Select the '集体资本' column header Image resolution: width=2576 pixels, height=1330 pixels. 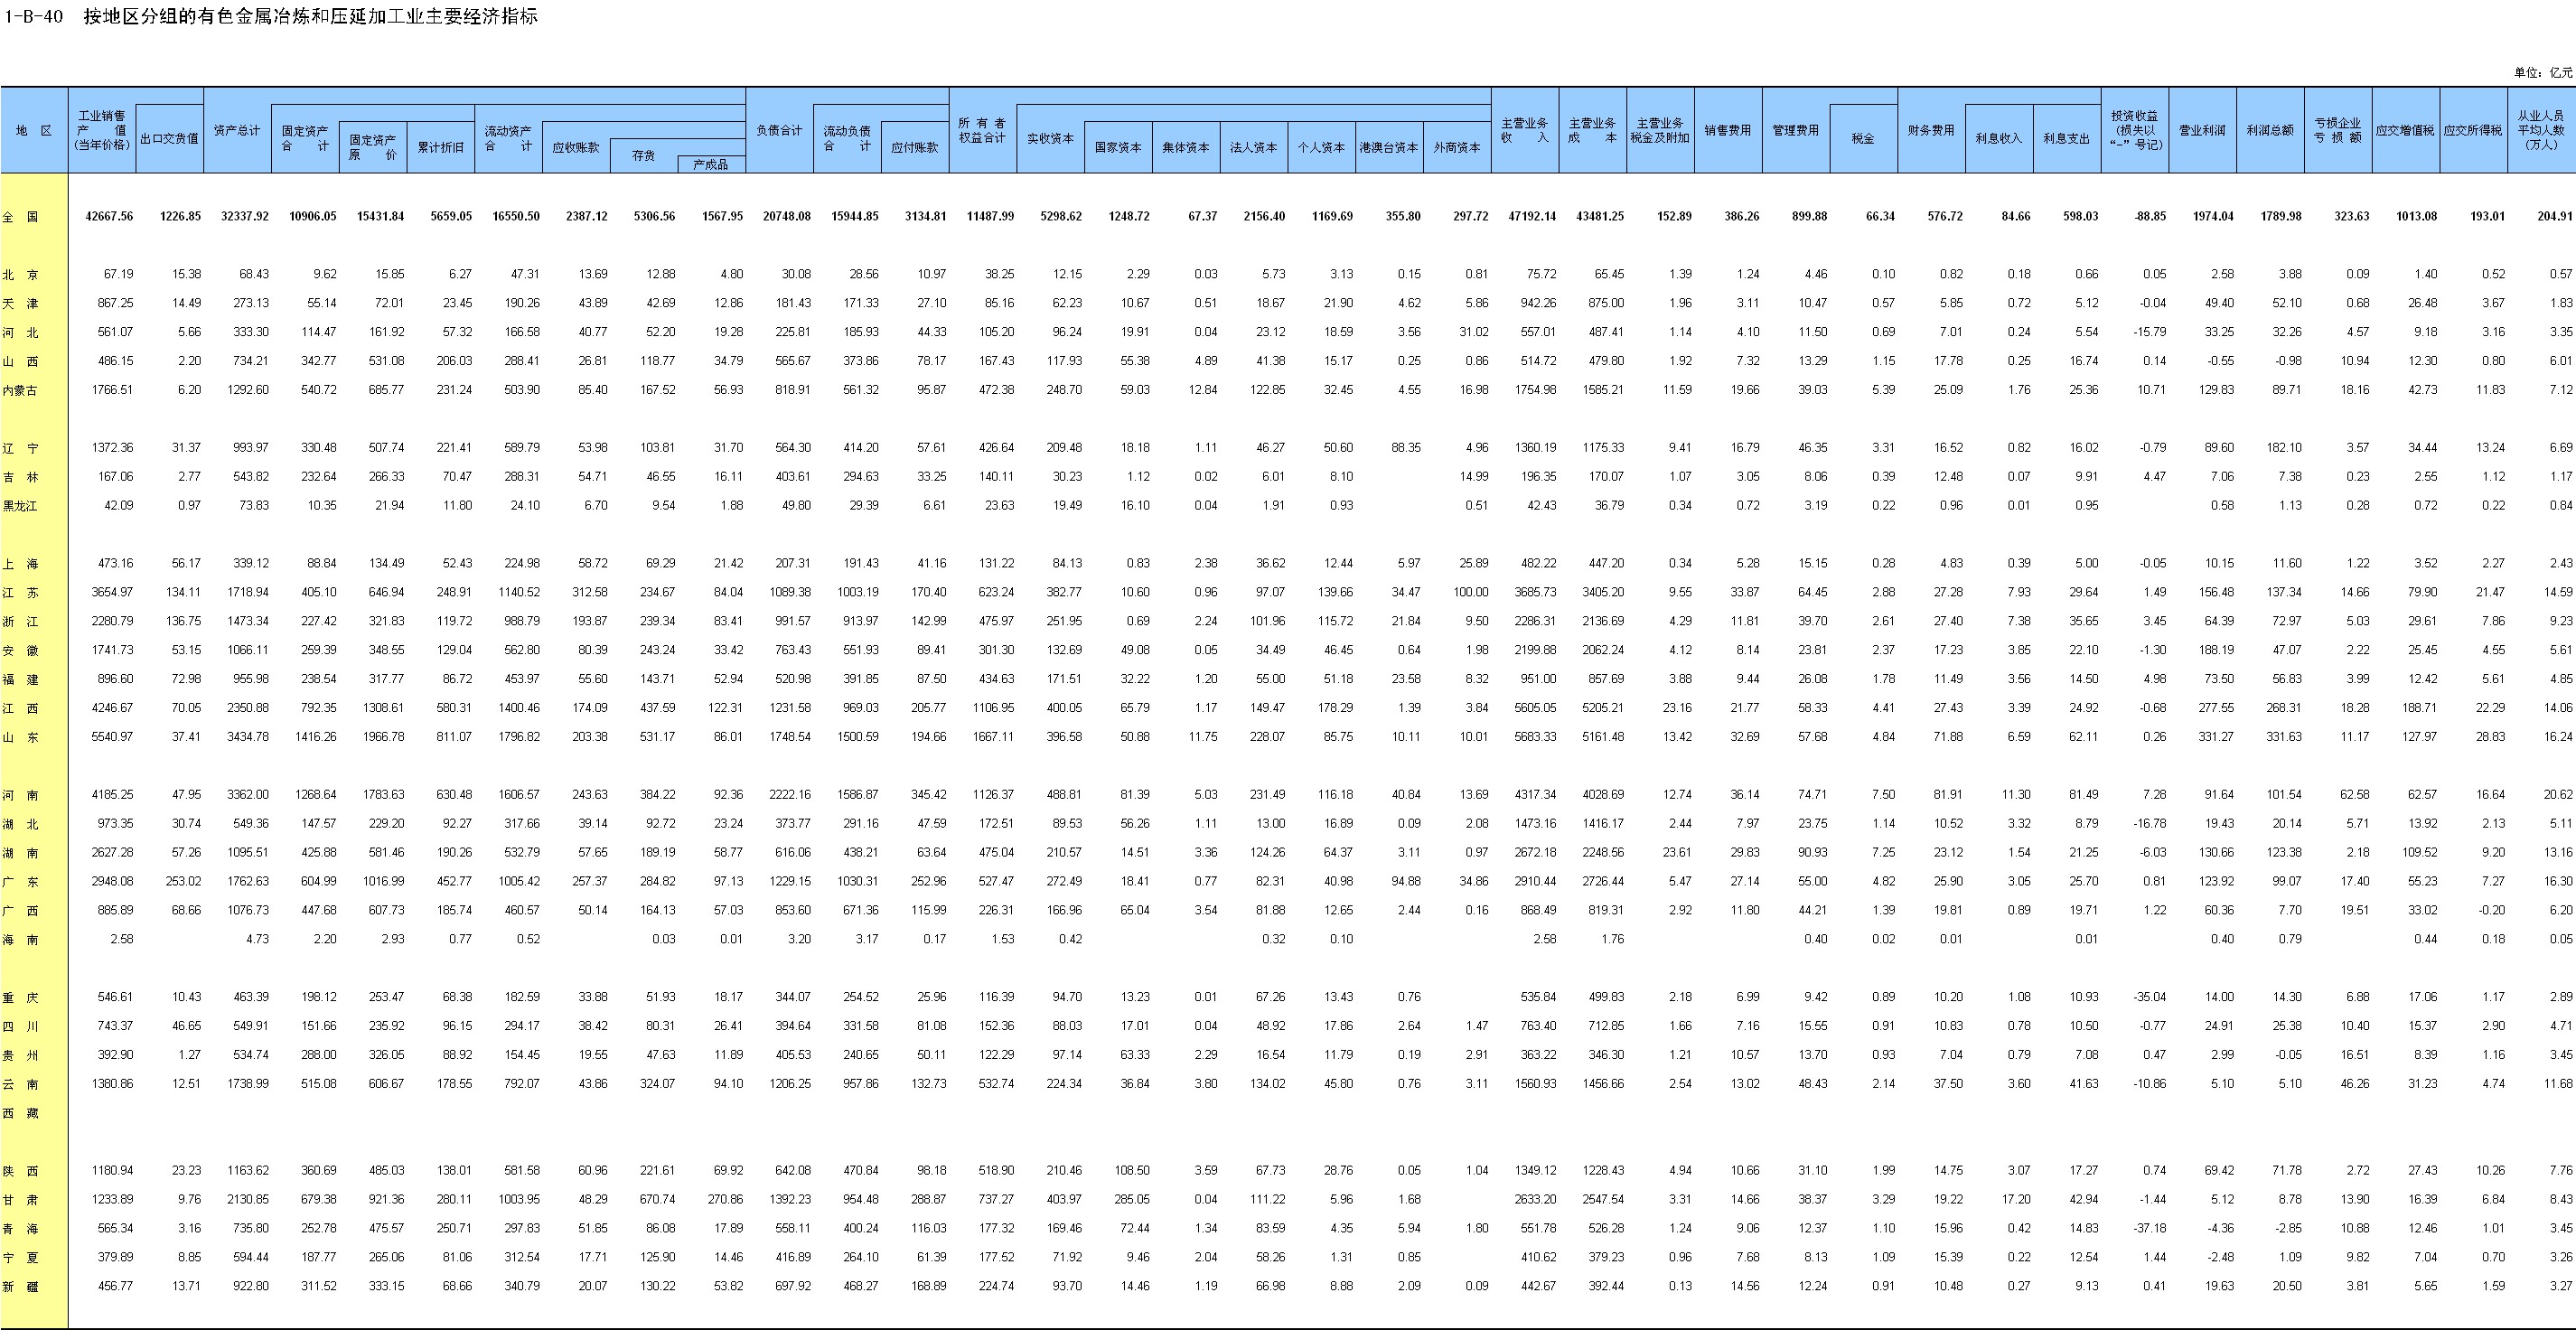click(1186, 148)
